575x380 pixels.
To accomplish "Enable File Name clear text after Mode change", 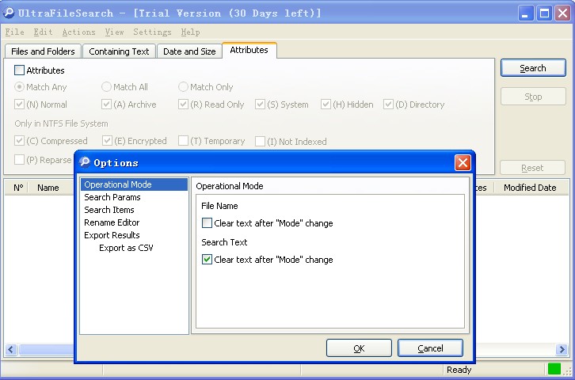I will (207, 222).
